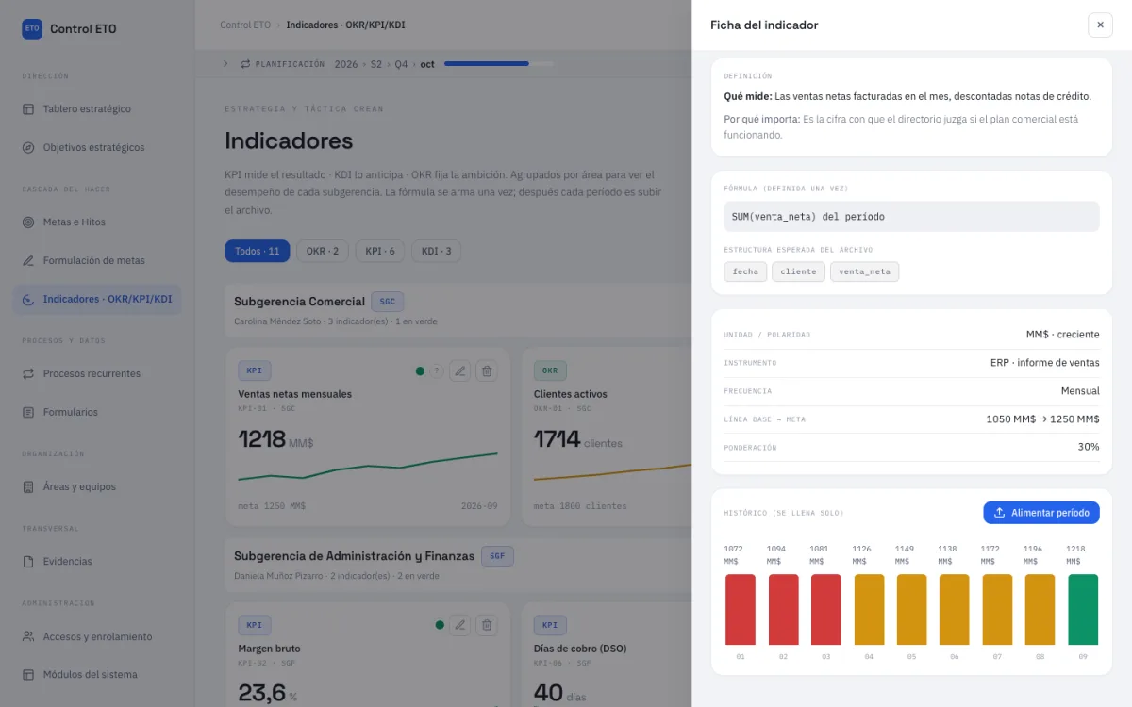1132x707 pixels.
Task: Open Metas e Hitos target icon
Action: point(28,222)
